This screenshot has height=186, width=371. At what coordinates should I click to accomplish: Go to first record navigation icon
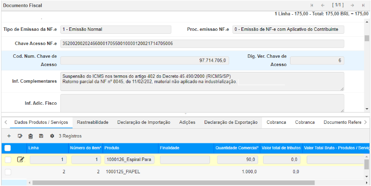[x=312, y=5]
